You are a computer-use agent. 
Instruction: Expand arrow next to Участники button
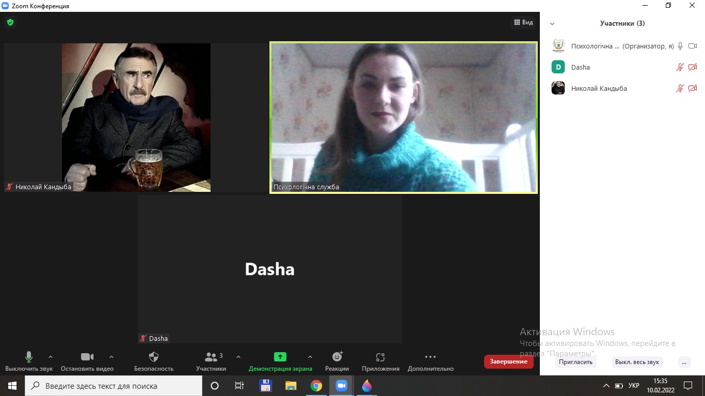238,357
